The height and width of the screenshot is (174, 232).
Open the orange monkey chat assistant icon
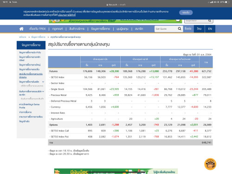(210, 164)
